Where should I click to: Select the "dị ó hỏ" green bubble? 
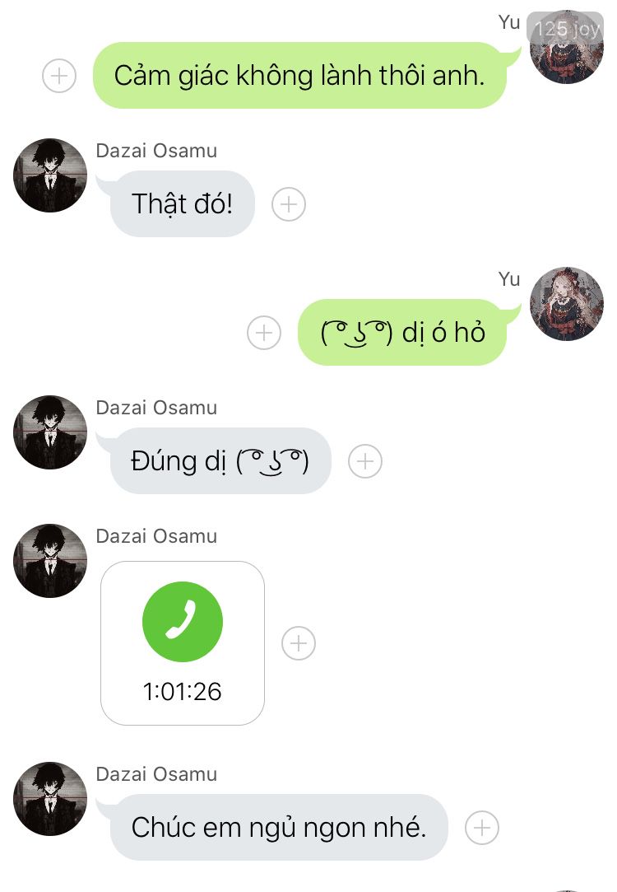(x=402, y=333)
